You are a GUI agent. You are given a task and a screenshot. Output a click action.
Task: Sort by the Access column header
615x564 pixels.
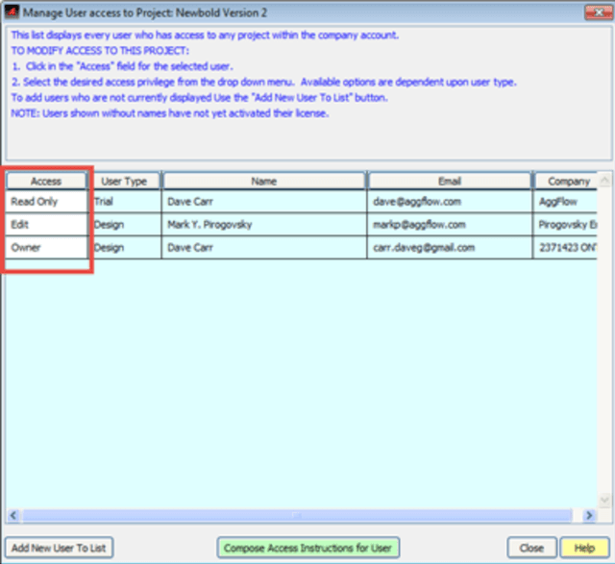pyautogui.click(x=47, y=181)
